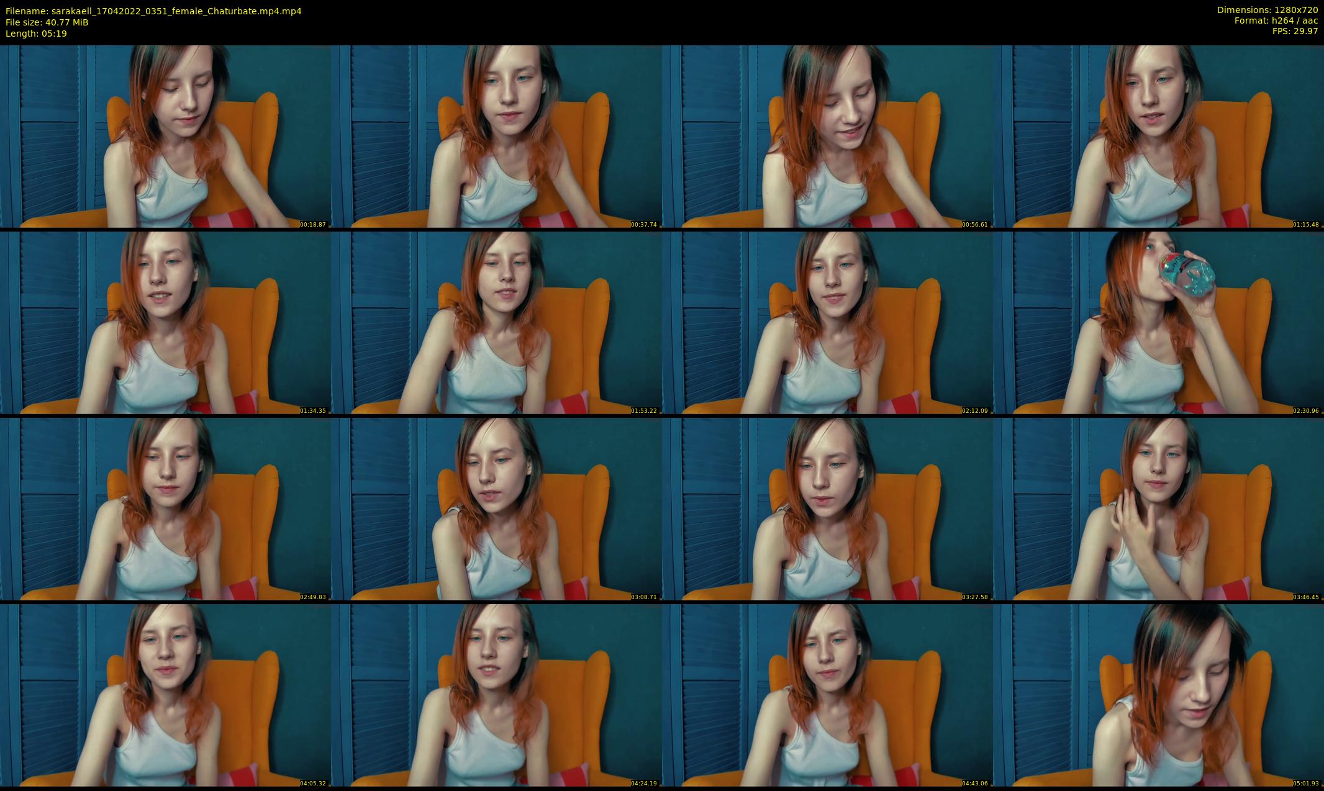Open the thumbnail stamped 00:56.61
The image size is (1324, 791).
[x=827, y=137]
